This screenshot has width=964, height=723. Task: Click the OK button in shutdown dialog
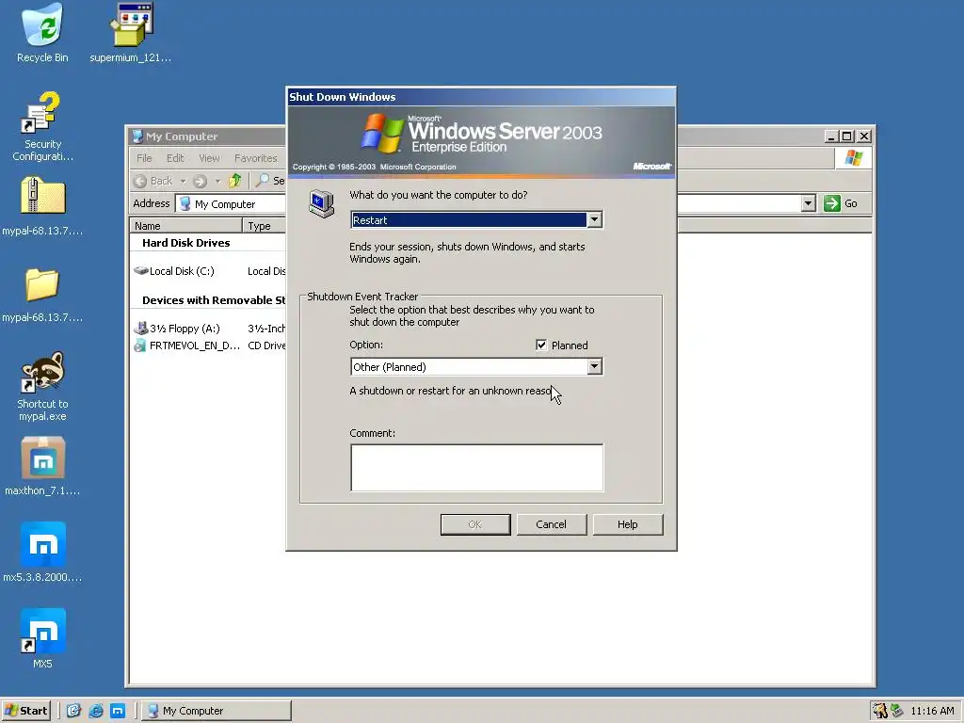click(x=475, y=524)
